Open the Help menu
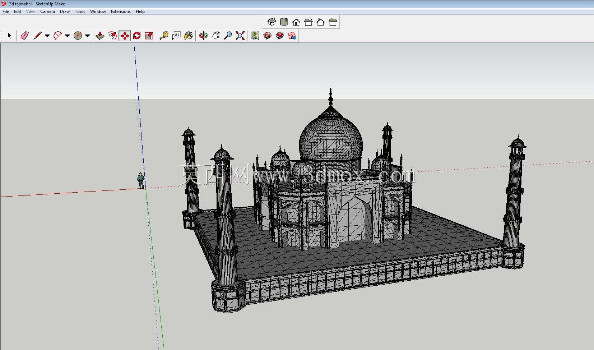The width and height of the screenshot is (594, 350). coord(140,11)
